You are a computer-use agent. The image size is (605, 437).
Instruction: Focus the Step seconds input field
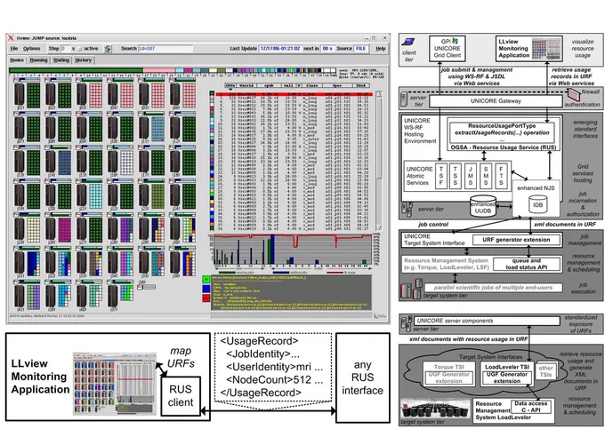66,49
